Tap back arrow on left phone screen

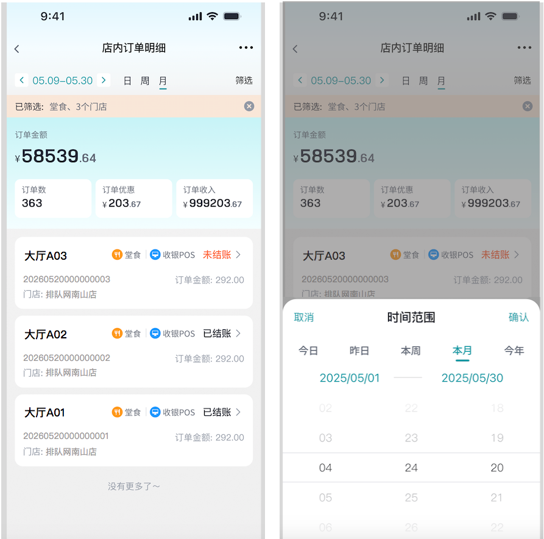[16, 49]
